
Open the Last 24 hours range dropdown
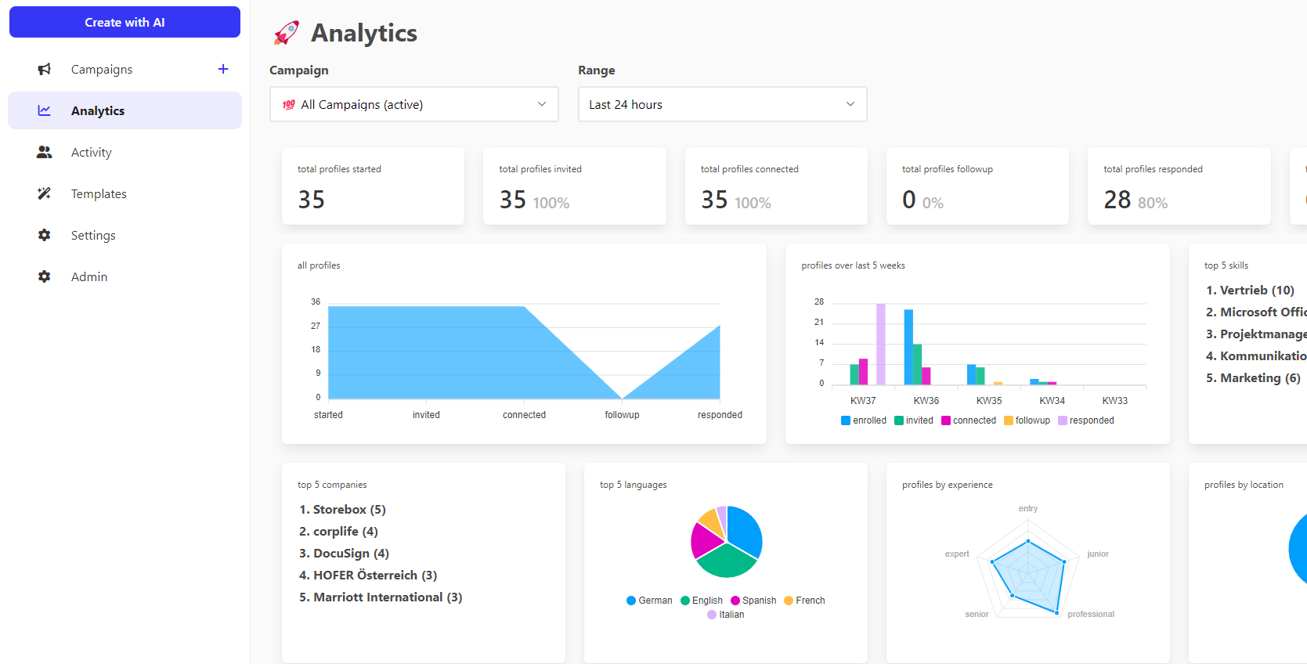coord(723,104)
